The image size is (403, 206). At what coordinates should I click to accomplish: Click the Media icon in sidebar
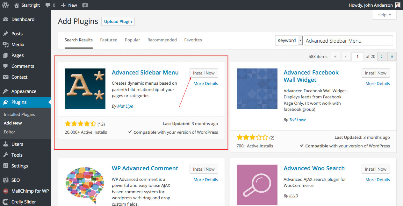coord(5,45)
